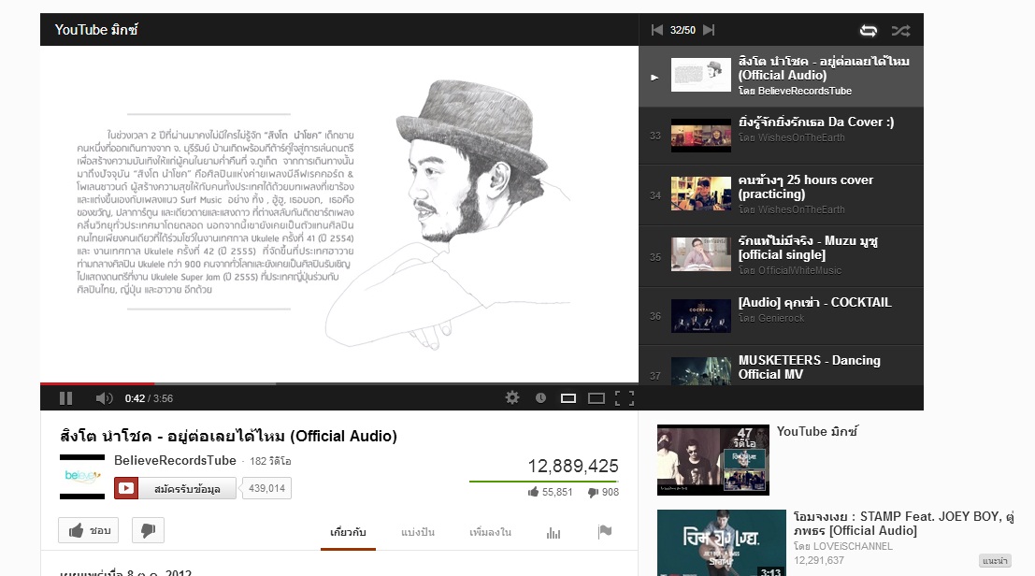Select the เกี่ยวกับ (About) tab

click(x=348, y=532)
